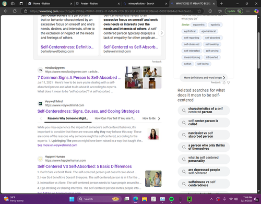Select the self-seeking synonym chip
Viewport: 261px width, 204px height.
pyautogui.click(x=212, y=44)
